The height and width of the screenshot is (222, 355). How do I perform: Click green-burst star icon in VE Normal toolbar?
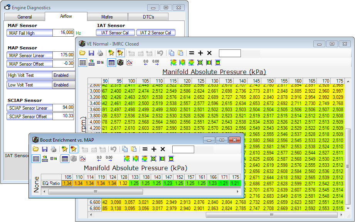[x=111, y=53]
